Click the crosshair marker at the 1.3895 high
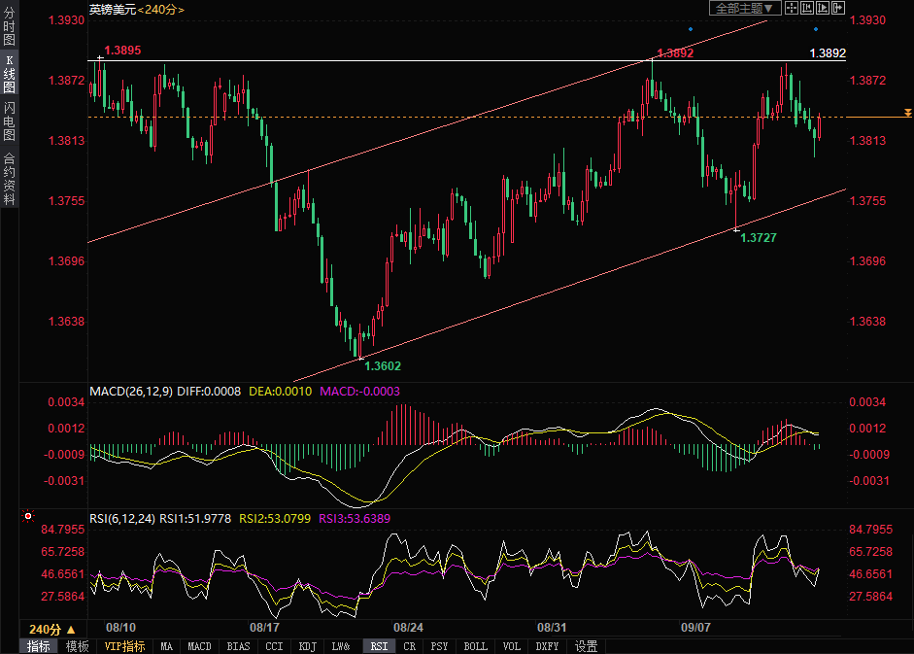This screenshot has height=654, width=914. (x=101, y=59)
